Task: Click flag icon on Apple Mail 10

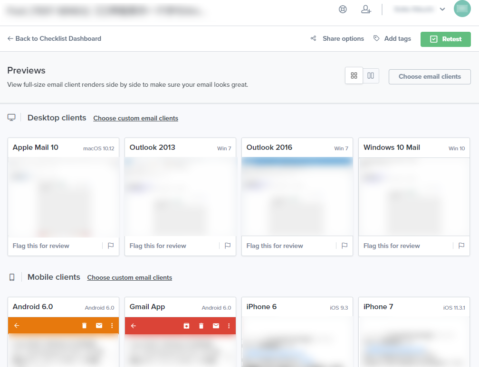Action: (x=111, y=246)
